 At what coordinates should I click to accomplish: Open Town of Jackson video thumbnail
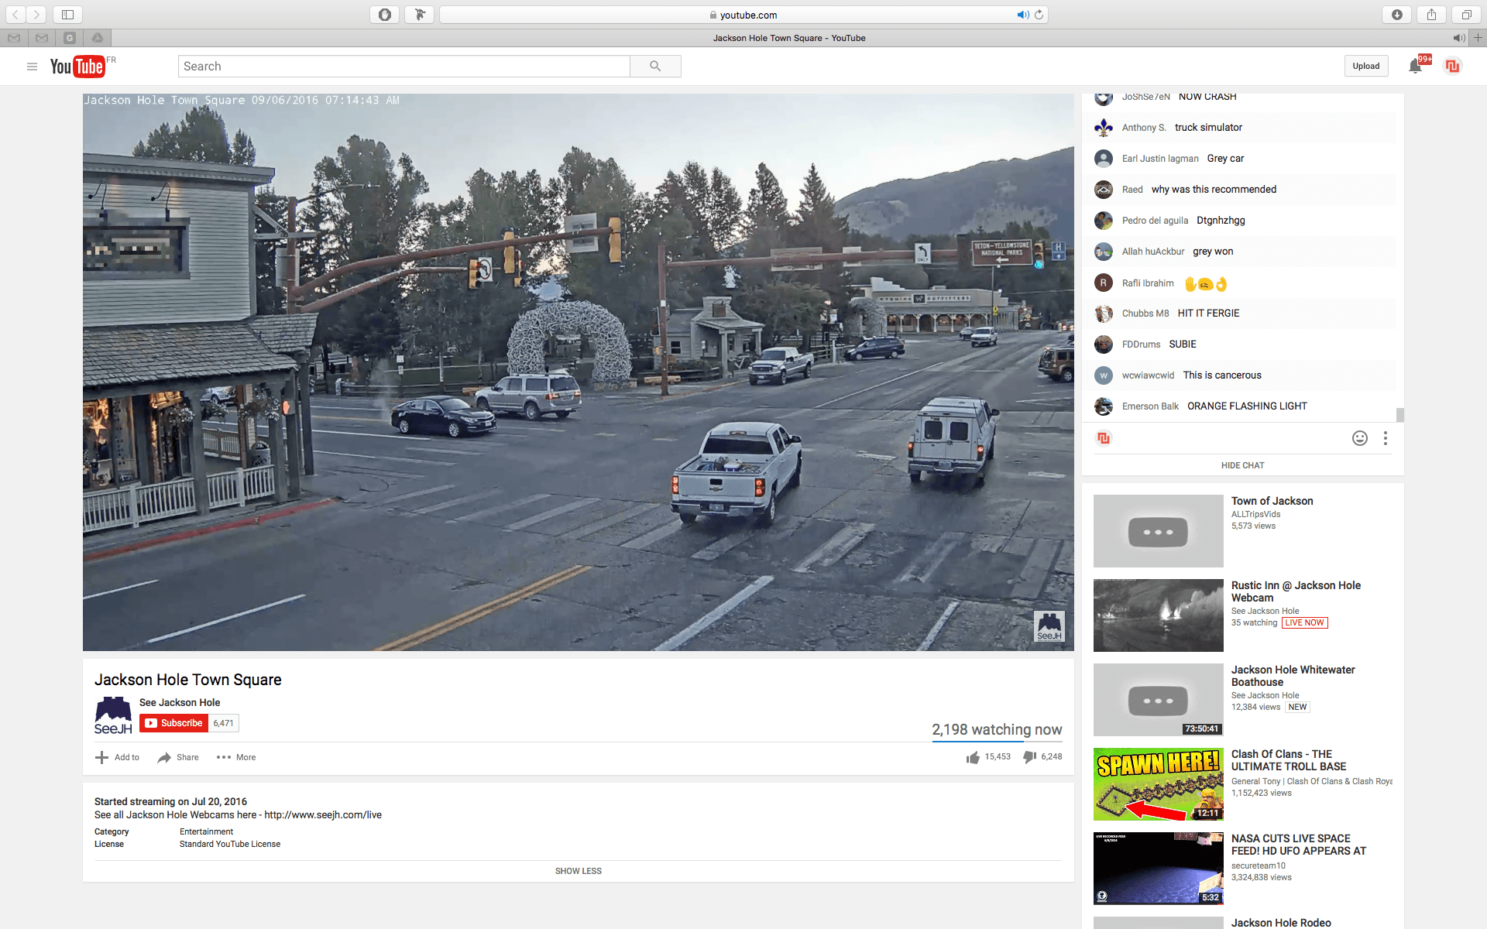(1158, 531)
